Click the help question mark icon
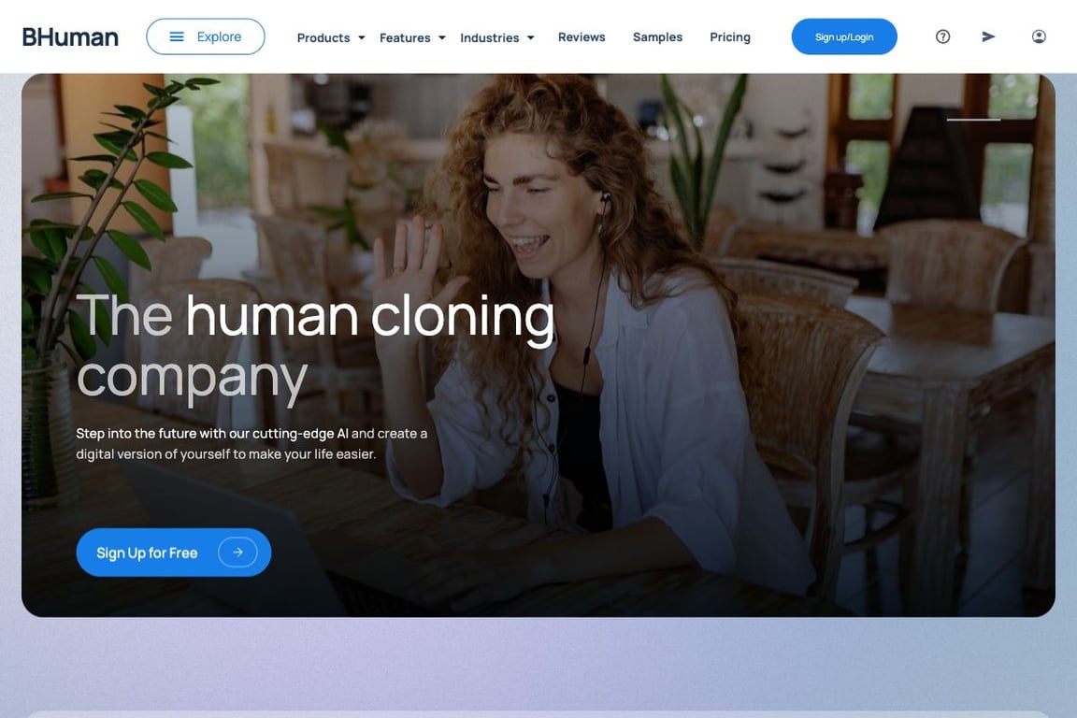Viewport: 1077px width, 718px height. click(x=942, y=36)
